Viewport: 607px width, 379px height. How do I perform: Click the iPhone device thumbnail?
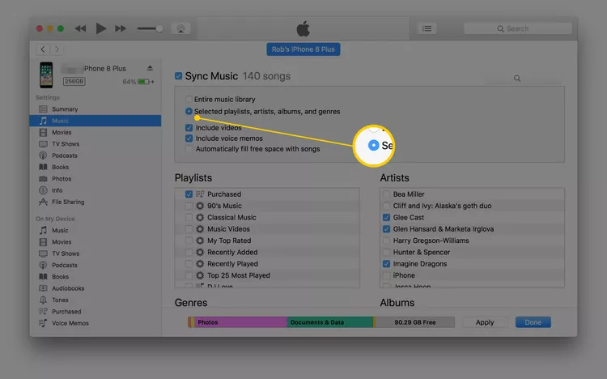pyautogui.click(x=46, y=75)
